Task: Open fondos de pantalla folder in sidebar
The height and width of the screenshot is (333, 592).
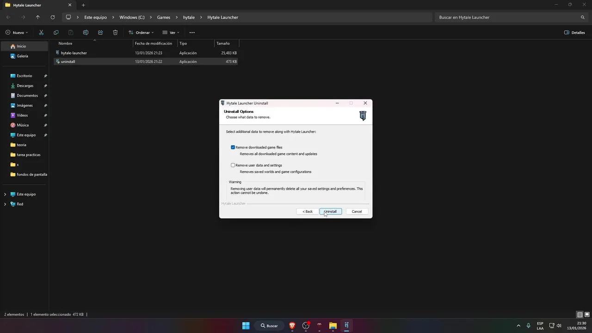Action: [24, 174]
